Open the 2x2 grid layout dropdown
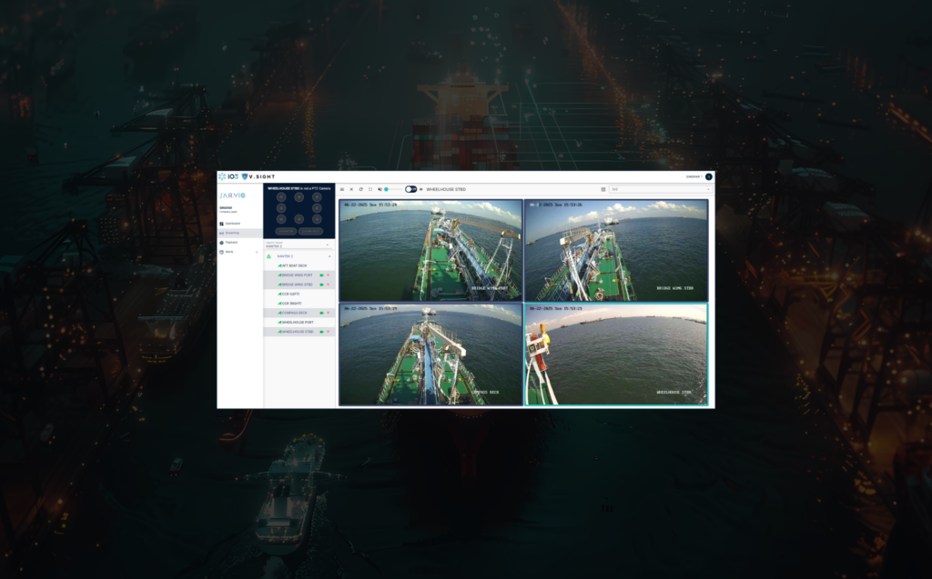This screenshot has height=579, width=932. 661,189
